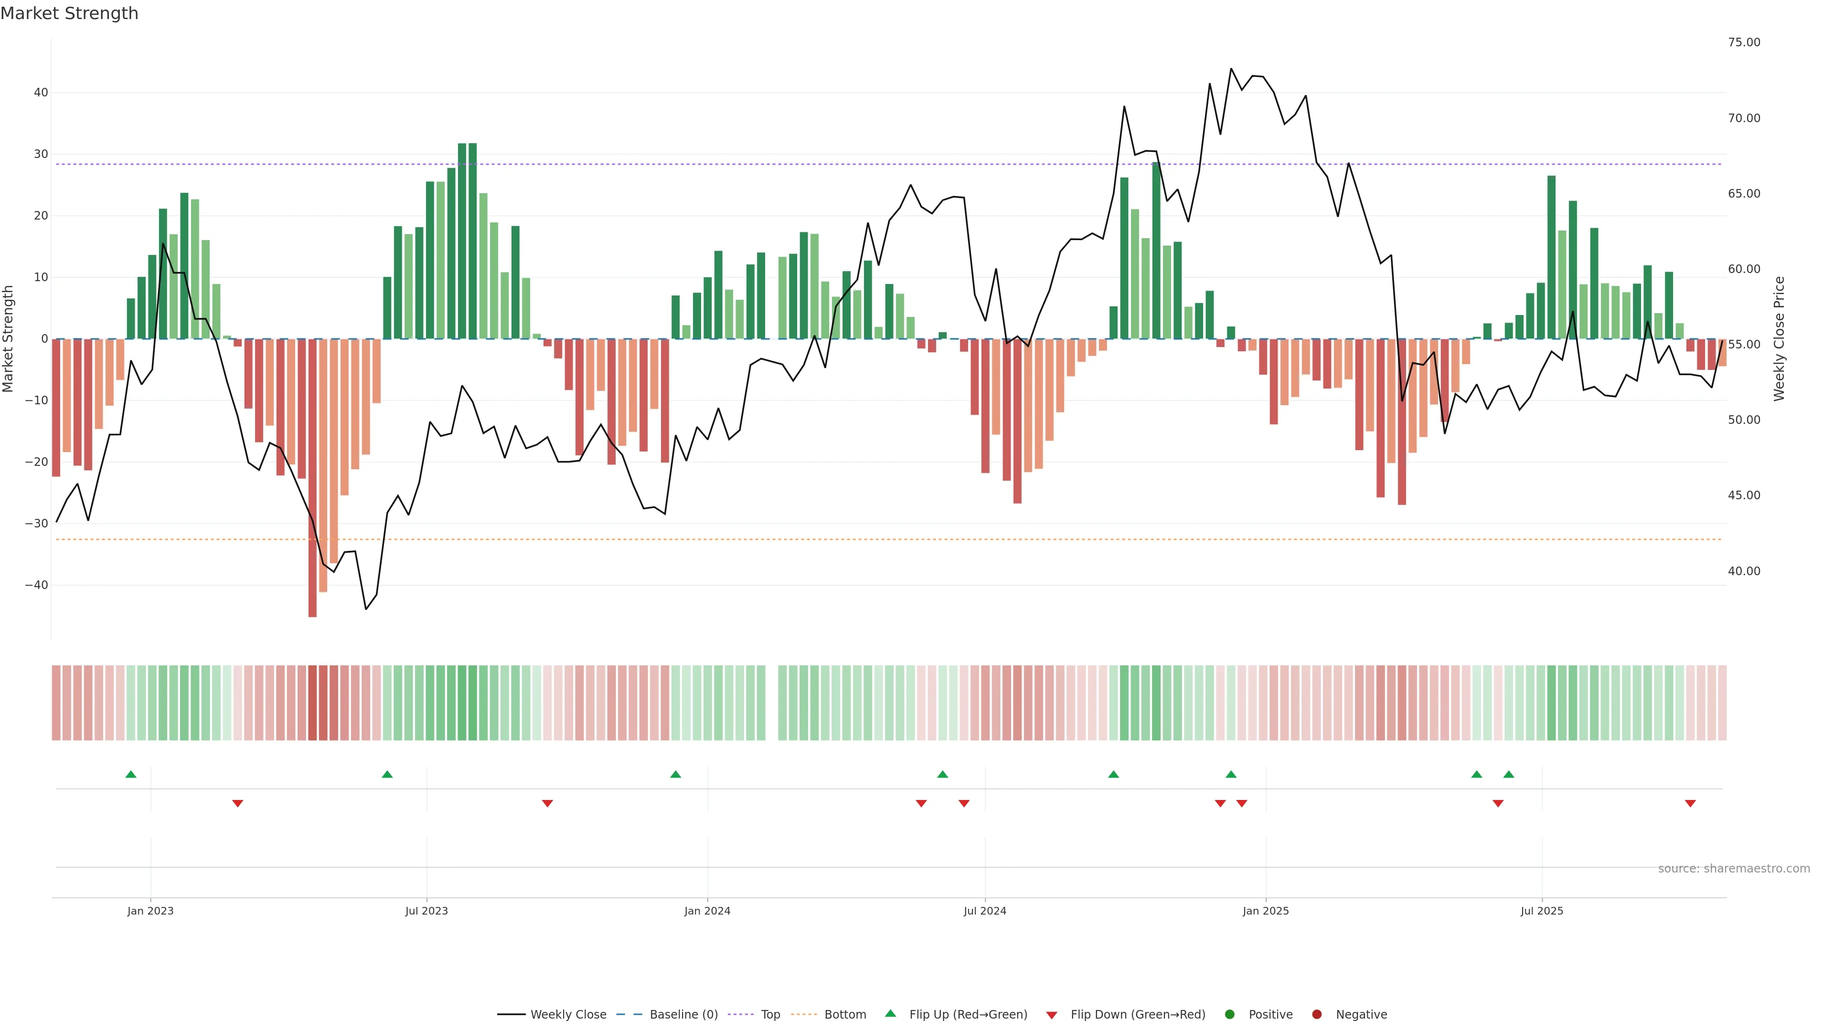The width and height of the screenshot is (1834, 1031).
Task: Click the Flip Down red triangle legend icon
Action: [1052, 1015]
